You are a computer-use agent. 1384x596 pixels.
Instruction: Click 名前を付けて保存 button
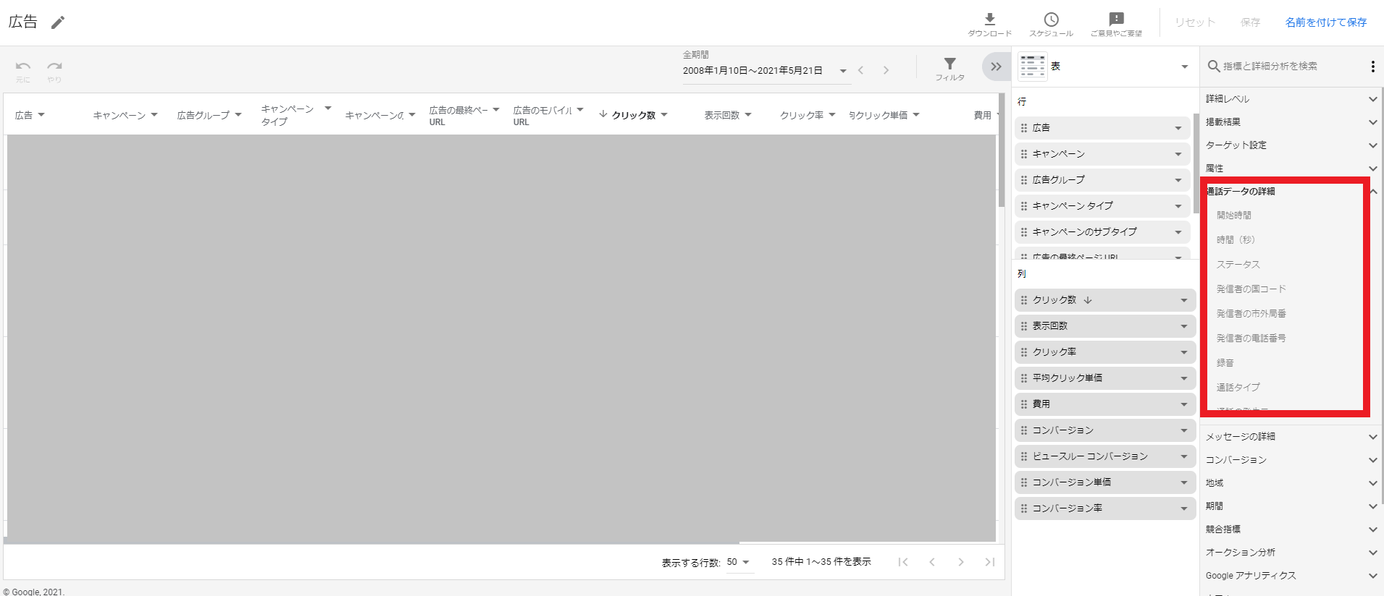[1326, 22]
